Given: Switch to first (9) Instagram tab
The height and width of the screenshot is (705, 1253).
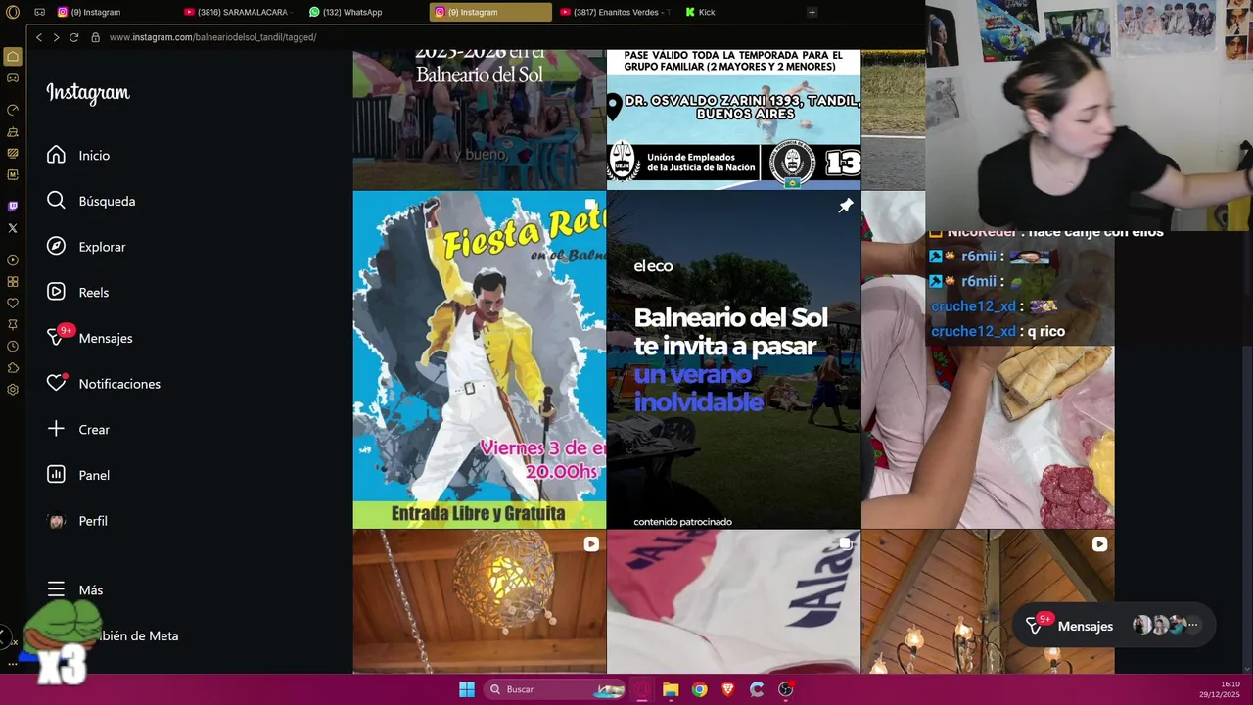Looking at the screenshot, I should point(113,12).
